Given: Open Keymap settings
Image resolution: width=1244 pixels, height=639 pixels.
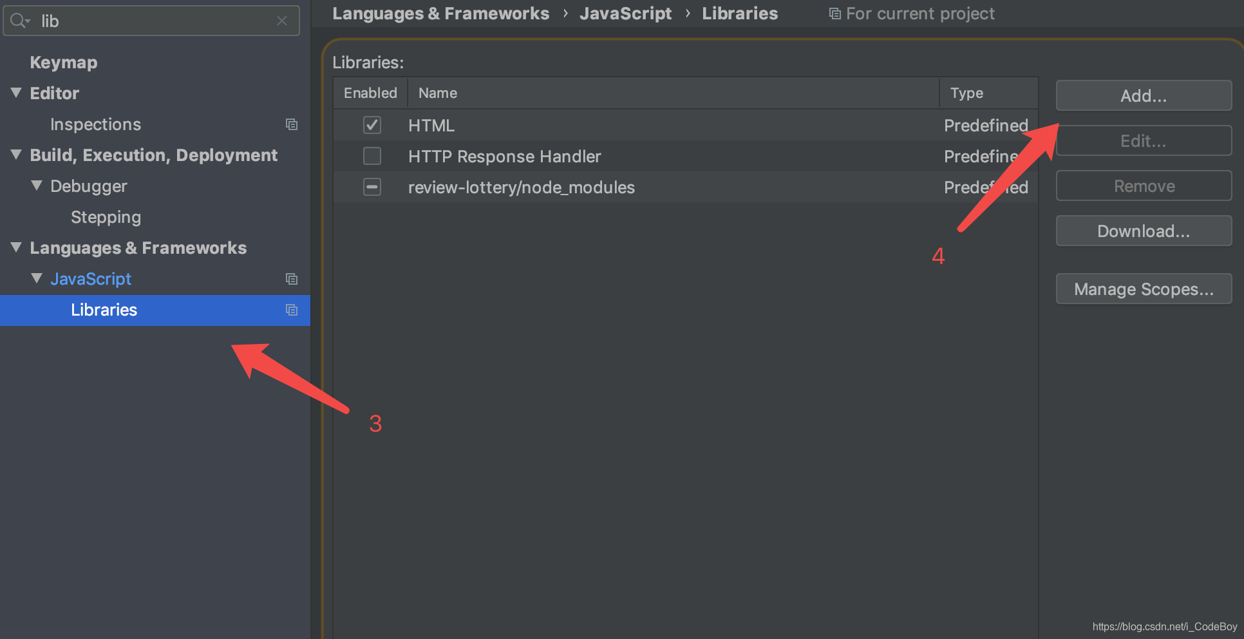Looking at the screenshot, I should pyautogui.click(x=64, y=62).
